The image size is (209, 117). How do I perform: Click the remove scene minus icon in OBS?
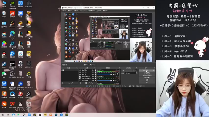[x=66, y=83]
